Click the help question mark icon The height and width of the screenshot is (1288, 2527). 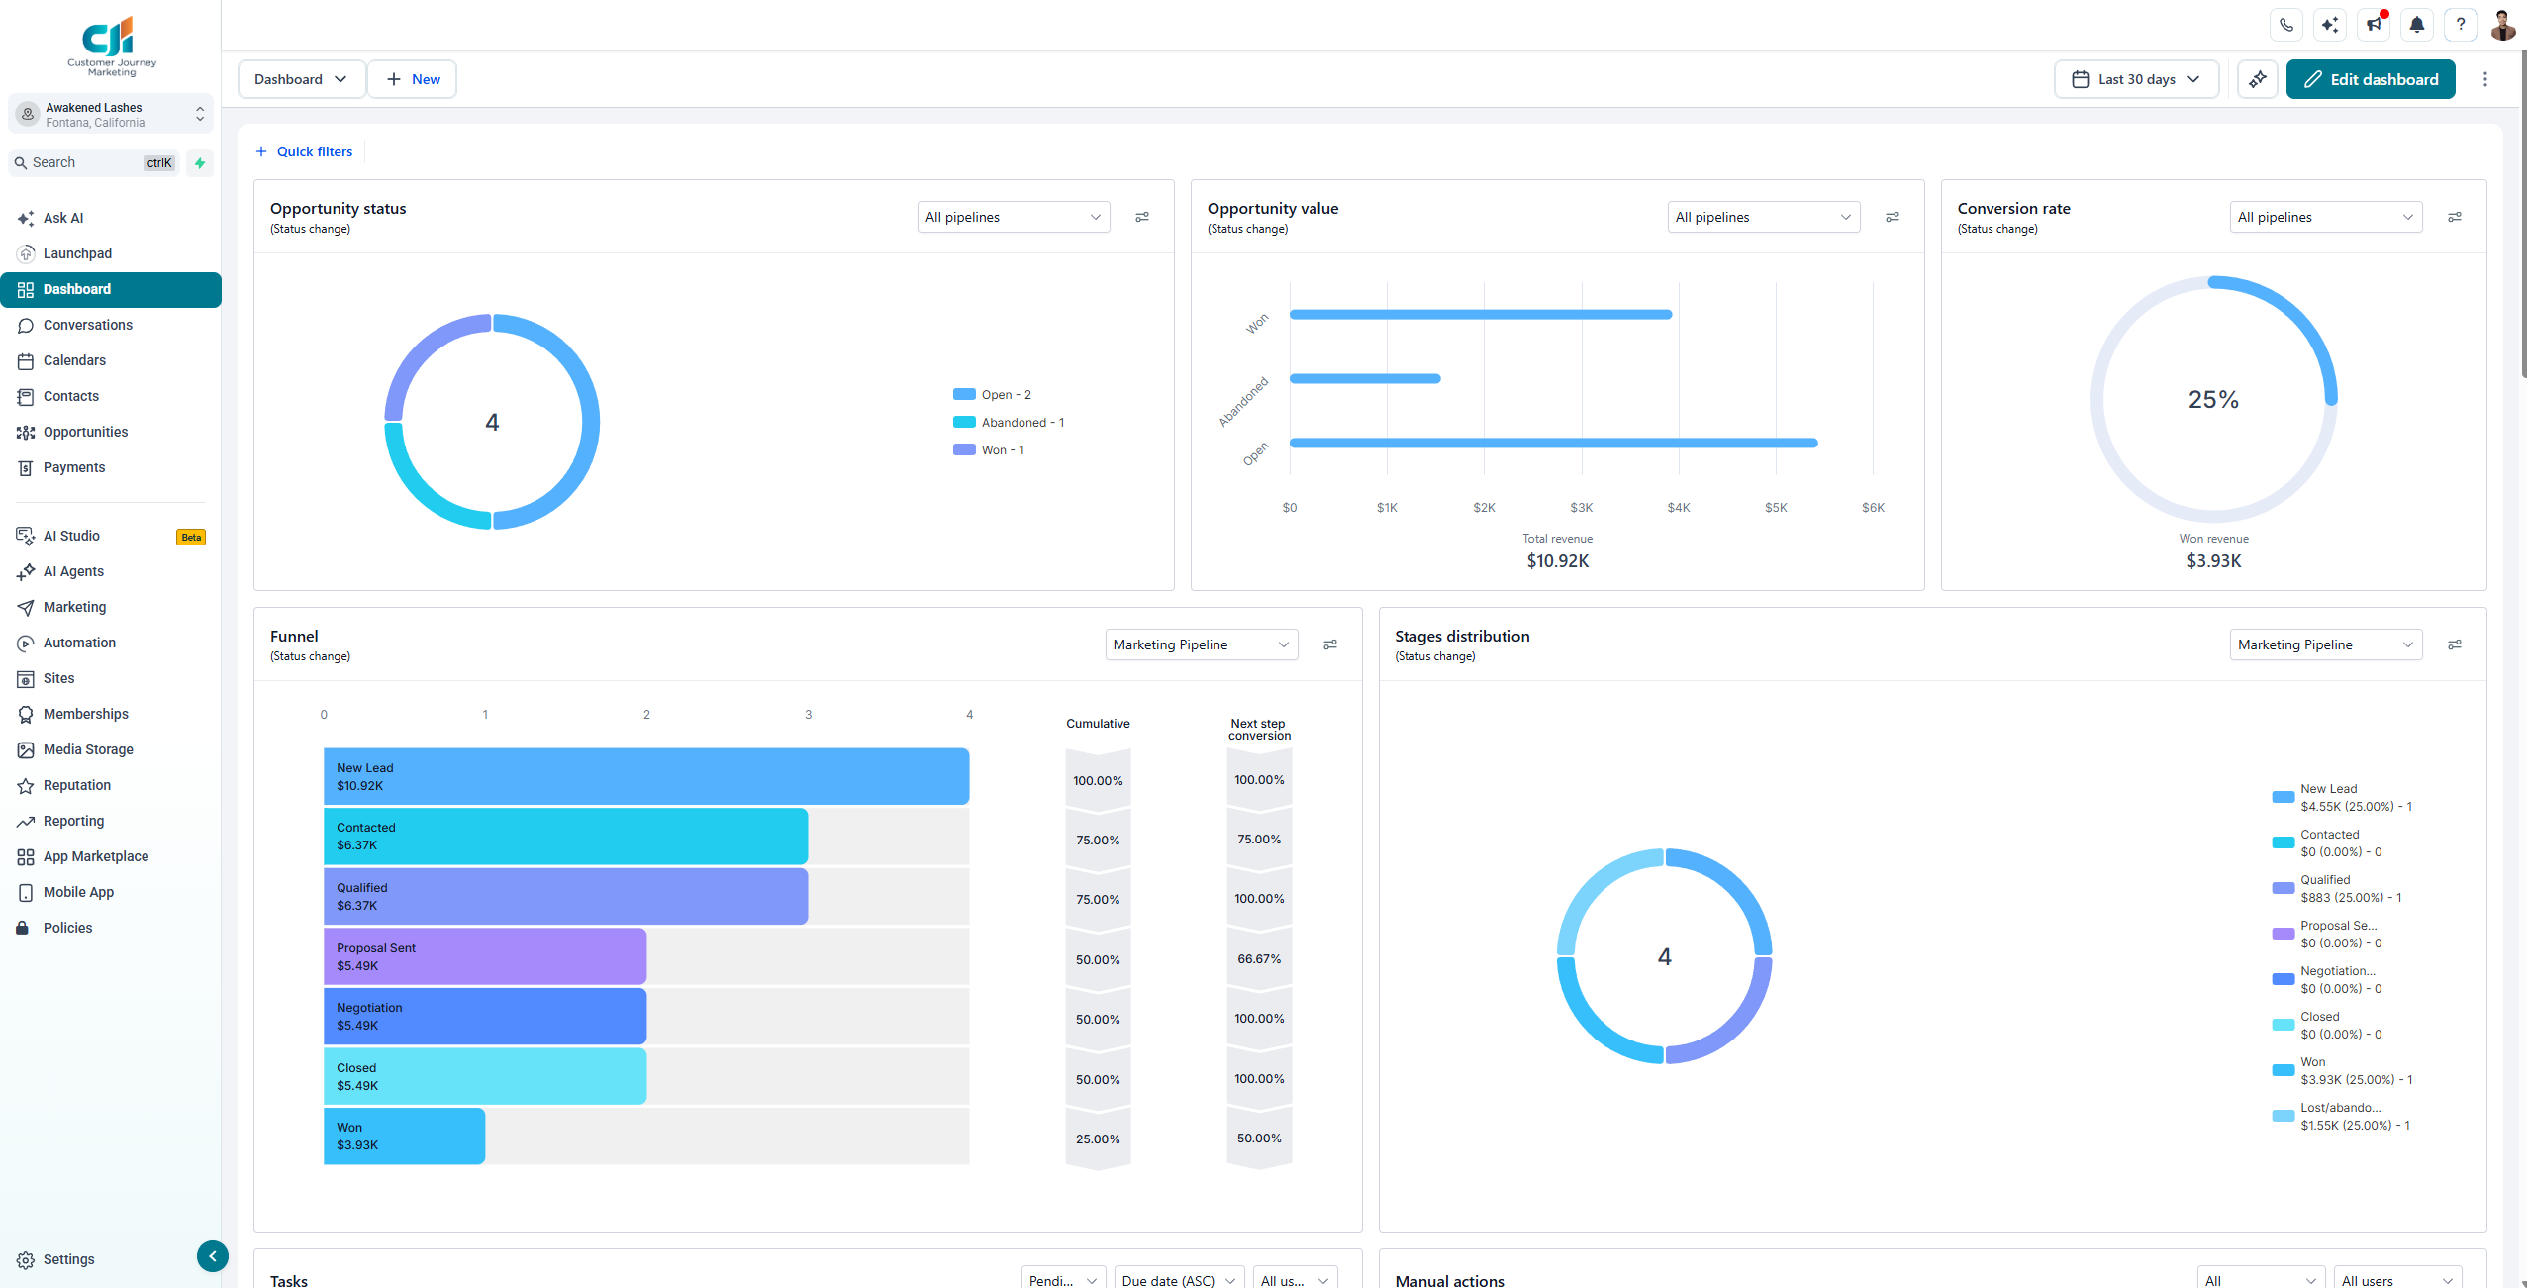pos(2461,25)
